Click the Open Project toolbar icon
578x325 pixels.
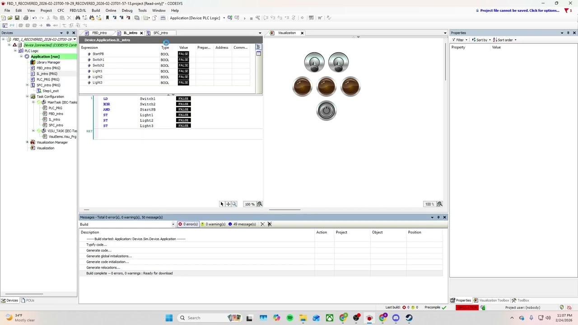10,18
